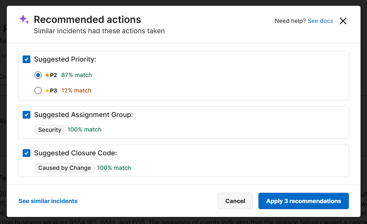Open the See docs link

(320, 21)
